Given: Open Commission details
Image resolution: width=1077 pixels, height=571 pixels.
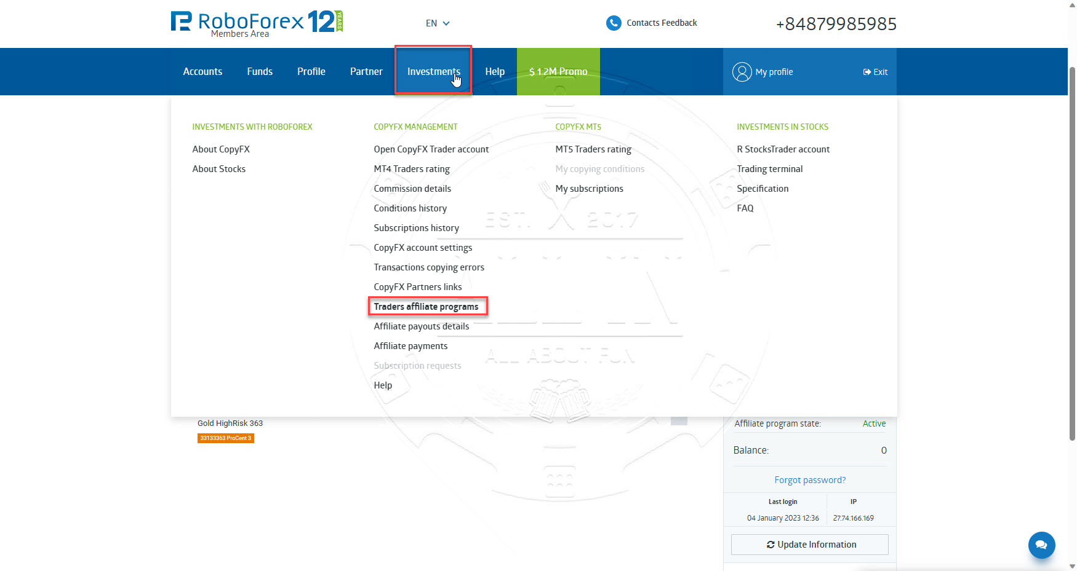Looking at the screenshot, I should pyautogui.click(x=412, y=189).
